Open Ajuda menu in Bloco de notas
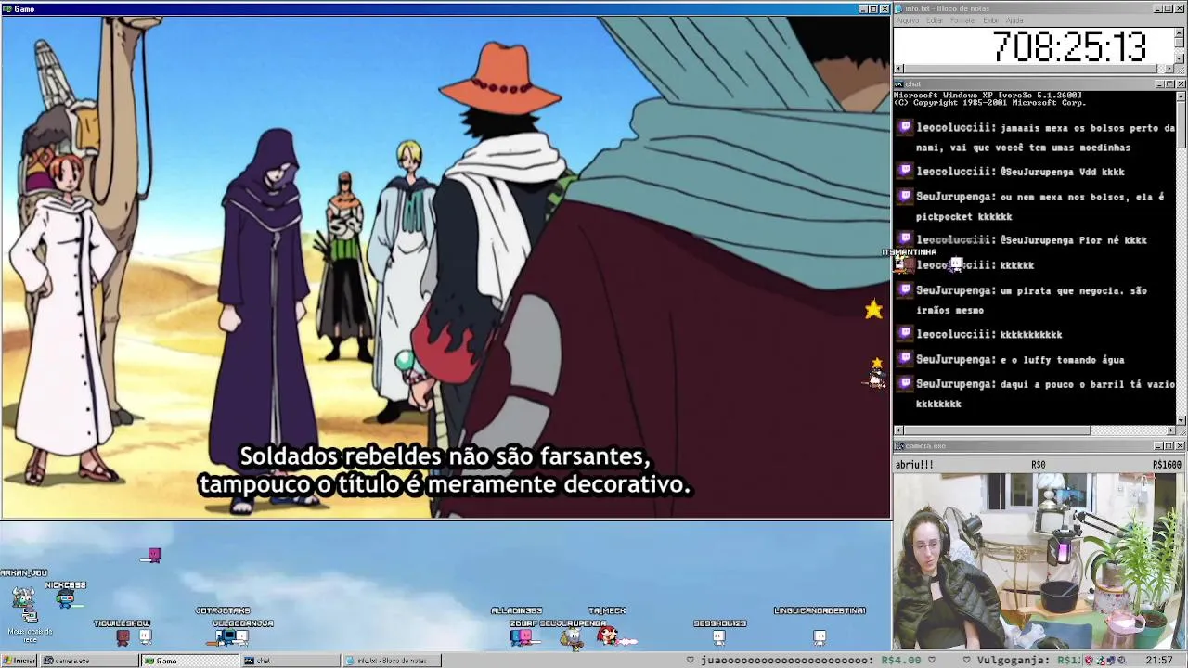 1014,20
